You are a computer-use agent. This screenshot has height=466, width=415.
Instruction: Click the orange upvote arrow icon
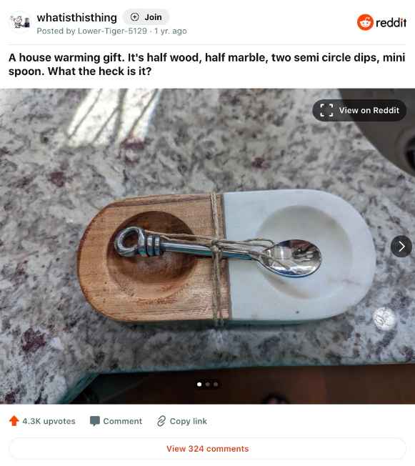pyautogui.click(x=14, y=421)
